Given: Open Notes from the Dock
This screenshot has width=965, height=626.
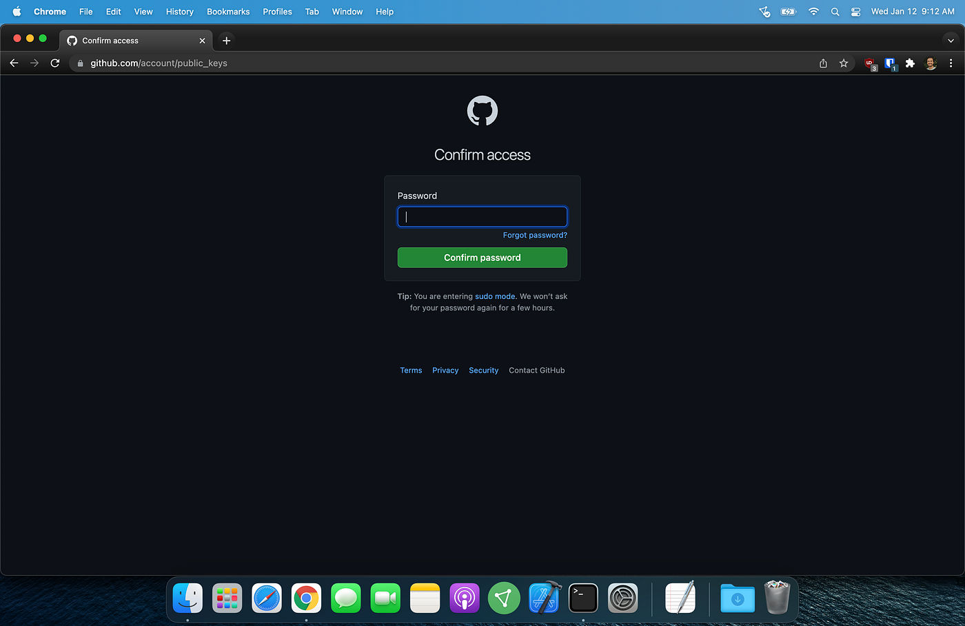Looking at the screenshot, I should 425,598.
